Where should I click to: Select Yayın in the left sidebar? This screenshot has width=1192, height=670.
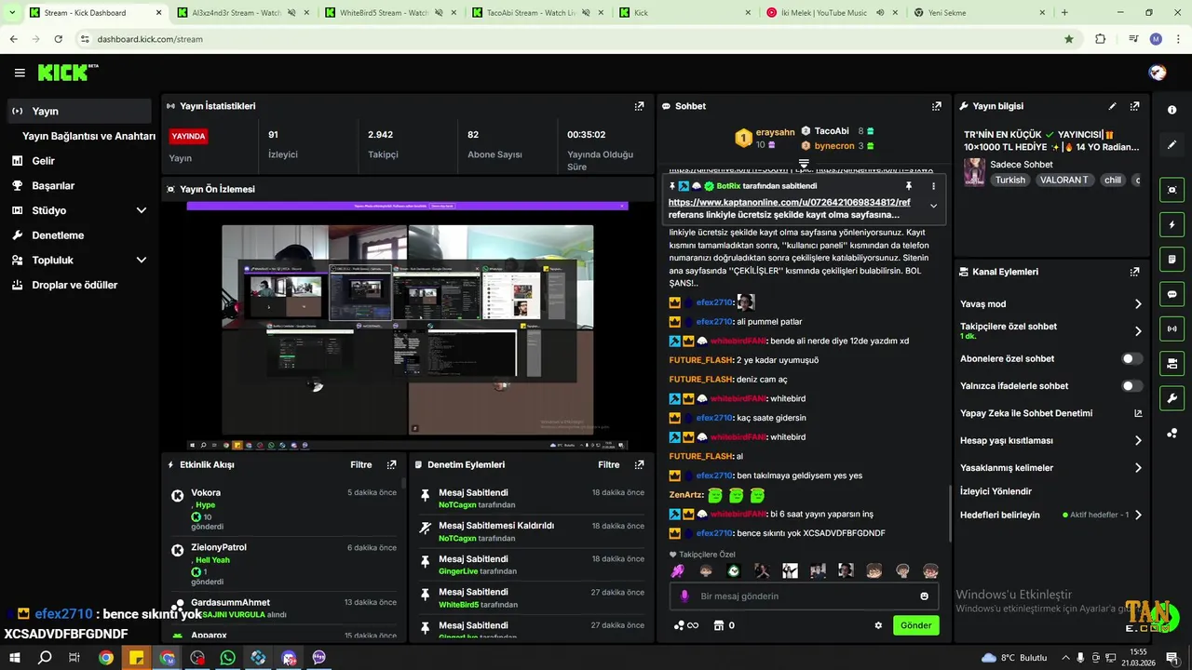(78, 111)
